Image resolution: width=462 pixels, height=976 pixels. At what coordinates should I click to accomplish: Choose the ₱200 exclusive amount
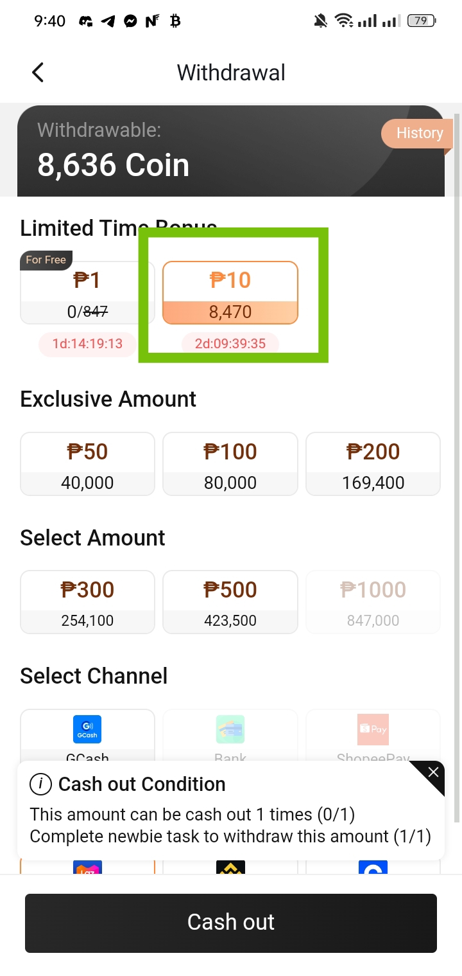point(373,464)
